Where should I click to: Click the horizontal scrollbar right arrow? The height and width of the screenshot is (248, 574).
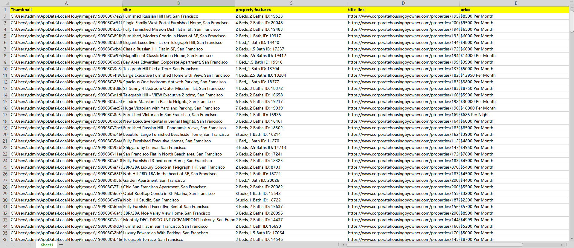562,245
